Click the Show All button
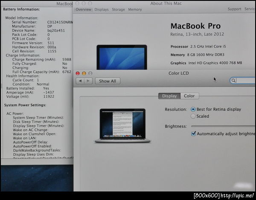Image resolution: width=256 pixels, height=200 pixels. tap(108, 81)
